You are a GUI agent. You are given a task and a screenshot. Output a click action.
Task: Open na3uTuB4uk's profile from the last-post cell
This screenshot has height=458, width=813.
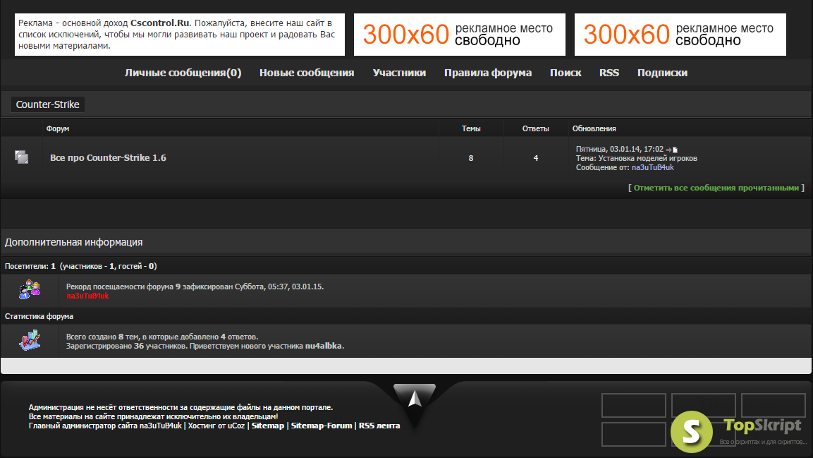[653, 167]
